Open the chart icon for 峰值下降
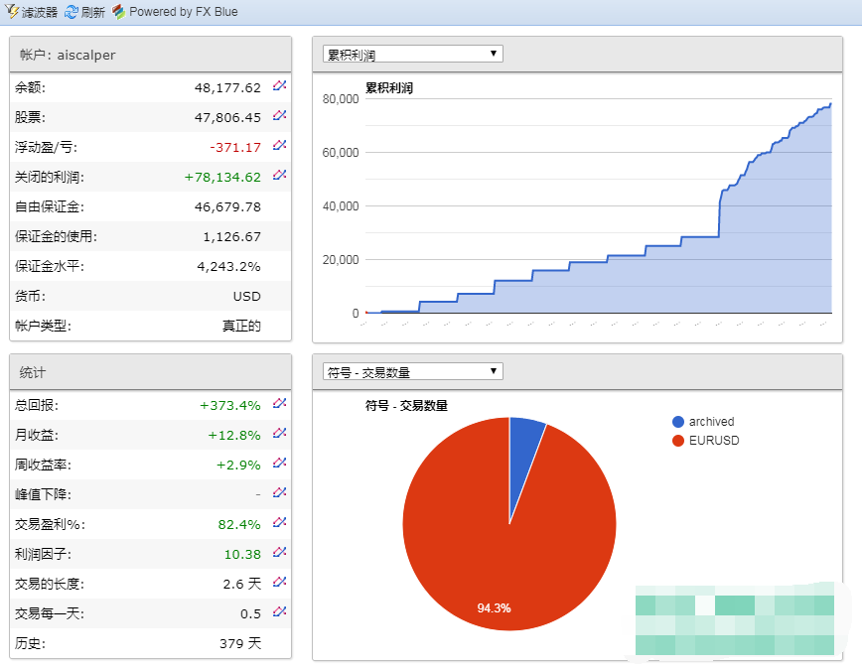862x668 pixels. pyautogui.click(x=280, y=493)
